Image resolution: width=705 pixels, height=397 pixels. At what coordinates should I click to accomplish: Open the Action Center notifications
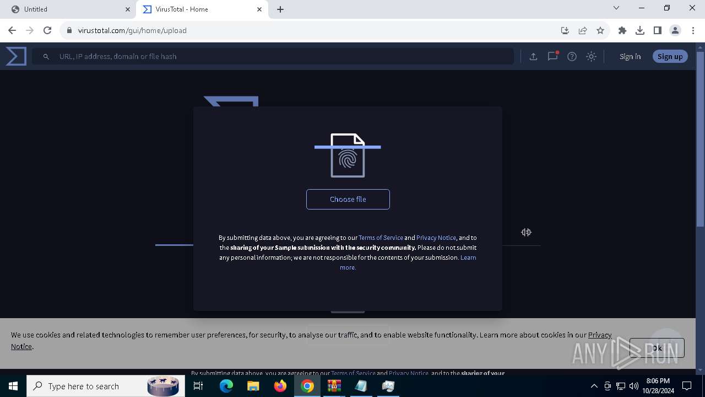click(x=687, y=386)
